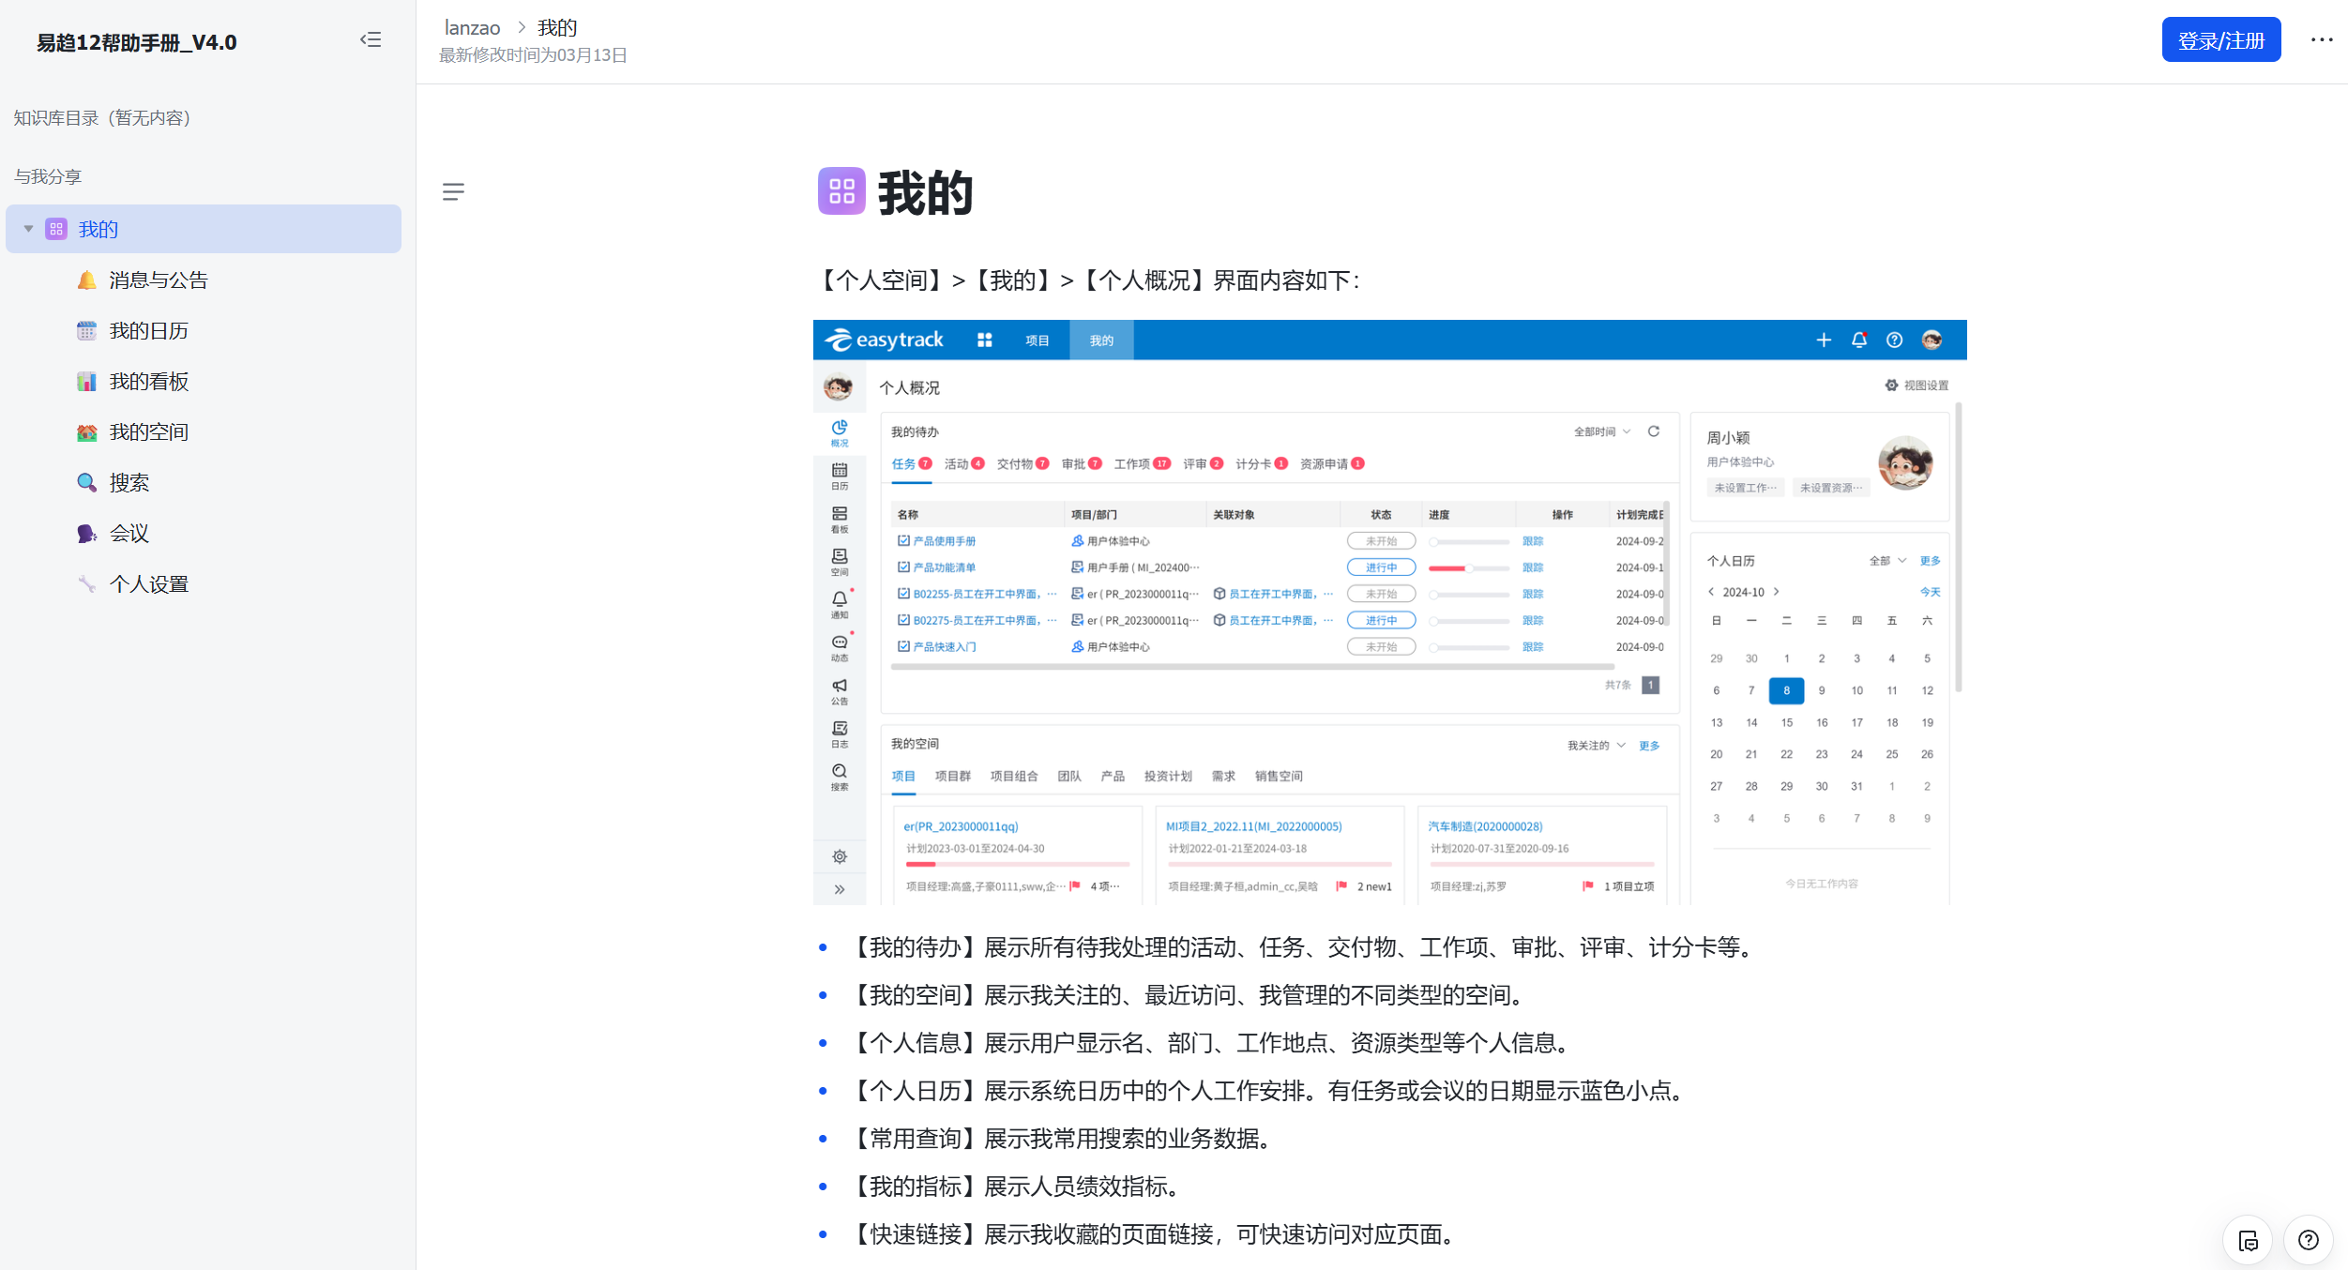2348x1270 pixels.
Task: Open the 我的日历 calendar item
Action: click(148, 331)
